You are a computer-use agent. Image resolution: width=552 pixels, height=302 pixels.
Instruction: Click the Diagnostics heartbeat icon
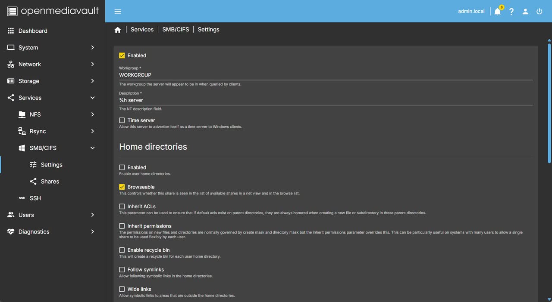[11, 231]
